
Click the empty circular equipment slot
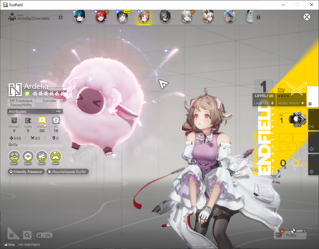(303, 147)
